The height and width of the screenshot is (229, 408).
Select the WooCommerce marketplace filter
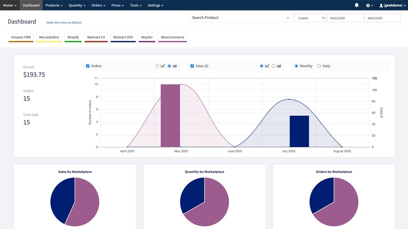click(x=172, y=37)
